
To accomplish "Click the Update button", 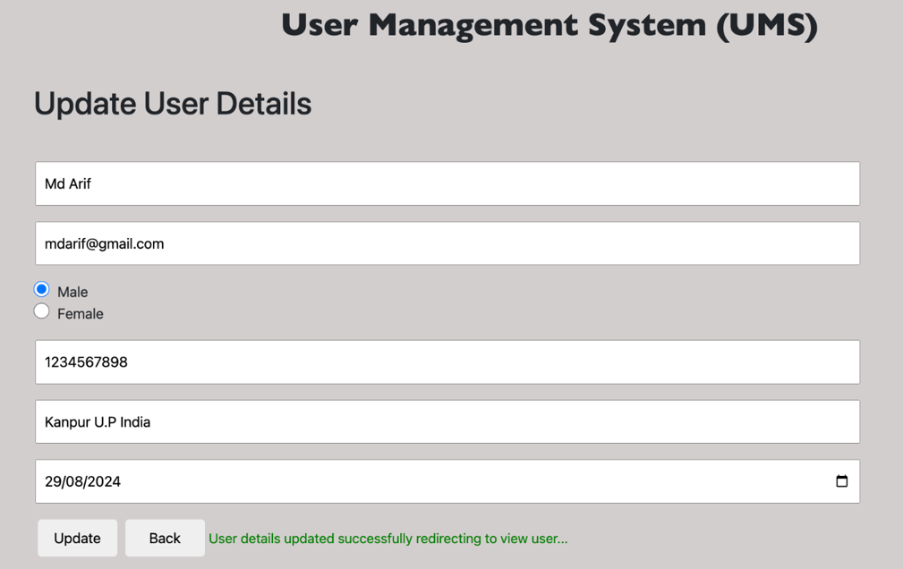I will 77,538.
